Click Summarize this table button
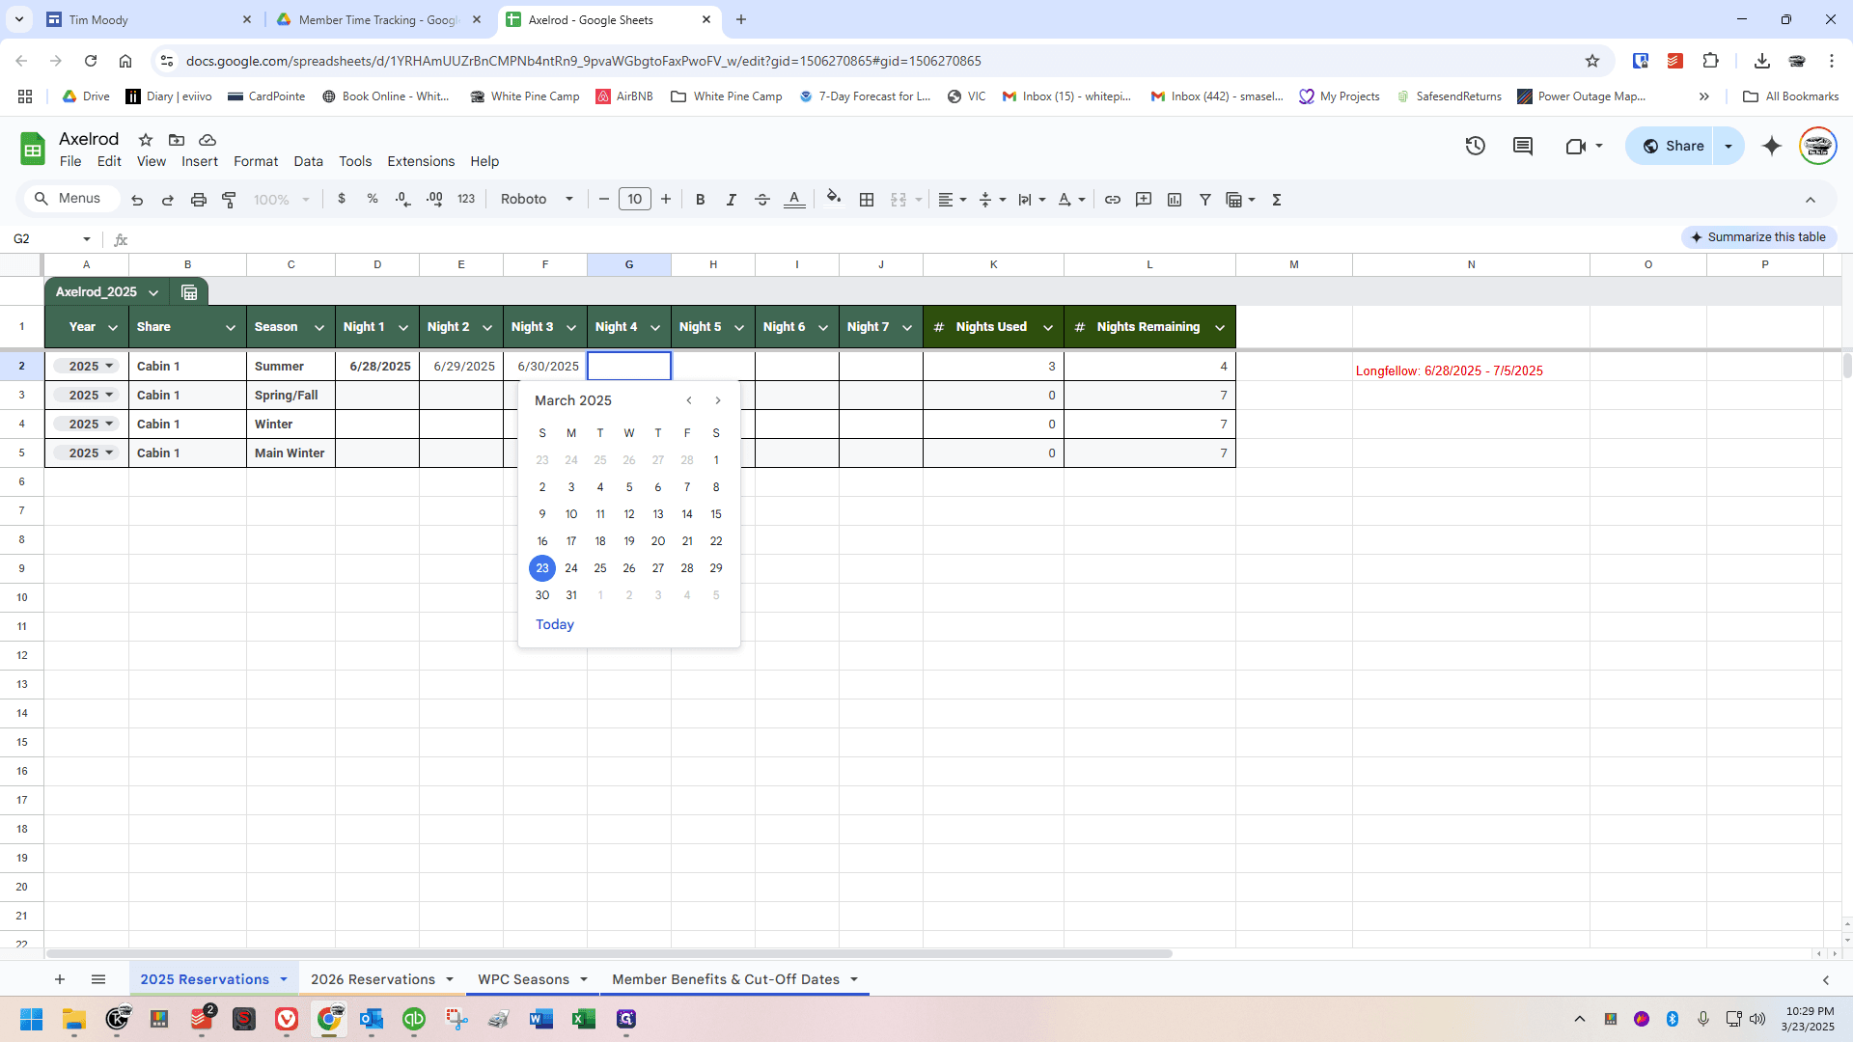The height and width of the screenshot is (1042, 1853). (x=1758, y=237)
